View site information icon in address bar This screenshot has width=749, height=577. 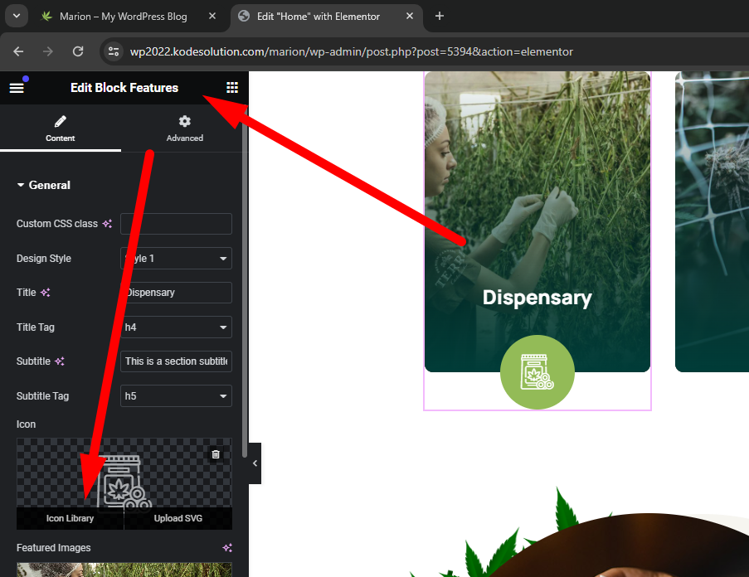coord(114,51)
